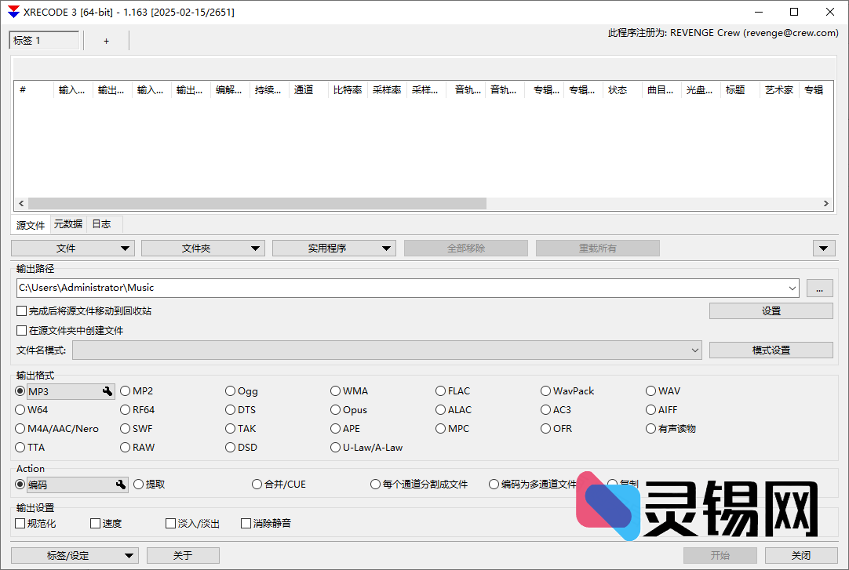Choose the 合并/CUE action

pos(257,484)
